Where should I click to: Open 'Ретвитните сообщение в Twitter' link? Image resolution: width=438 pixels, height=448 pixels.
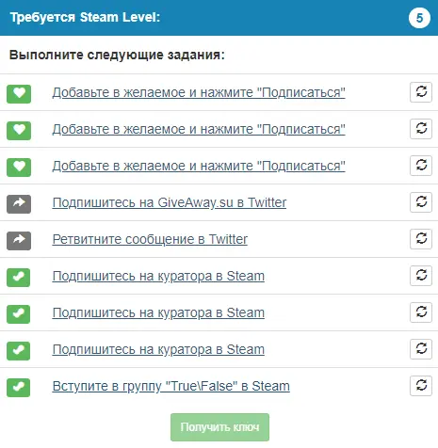pyautogui.click(x=150, y=240)
